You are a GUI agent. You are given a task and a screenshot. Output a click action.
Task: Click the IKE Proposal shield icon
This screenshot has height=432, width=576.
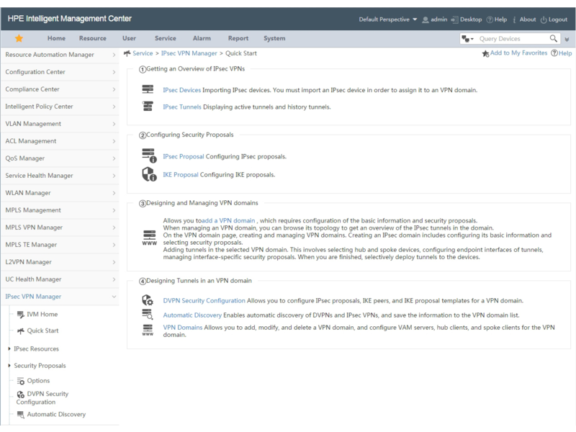point(149,174)
